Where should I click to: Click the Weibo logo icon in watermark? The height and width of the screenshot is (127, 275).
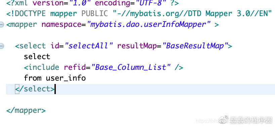pyautogui.click(x=224, y=120)
